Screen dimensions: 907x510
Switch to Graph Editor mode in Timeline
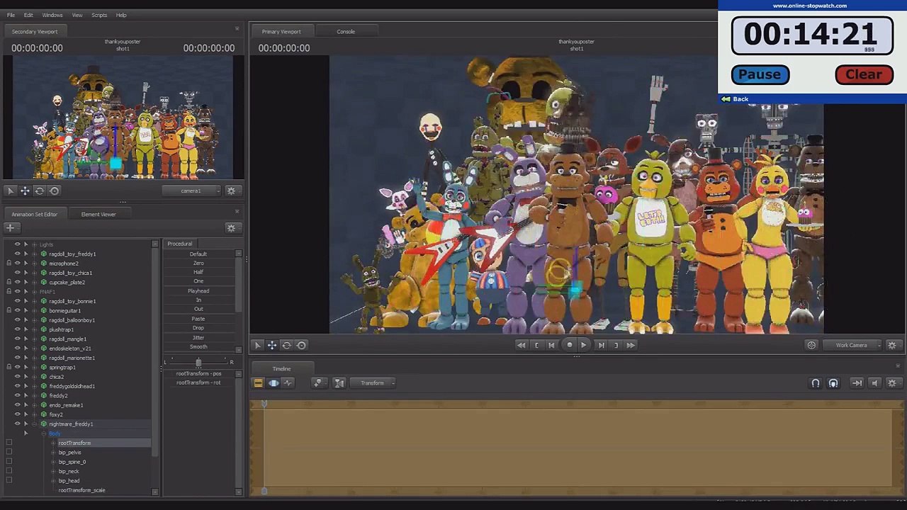point(288,383)
